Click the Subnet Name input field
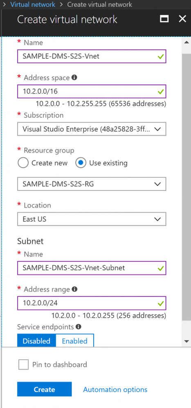The image size is (191, 408). coord(92,268)
